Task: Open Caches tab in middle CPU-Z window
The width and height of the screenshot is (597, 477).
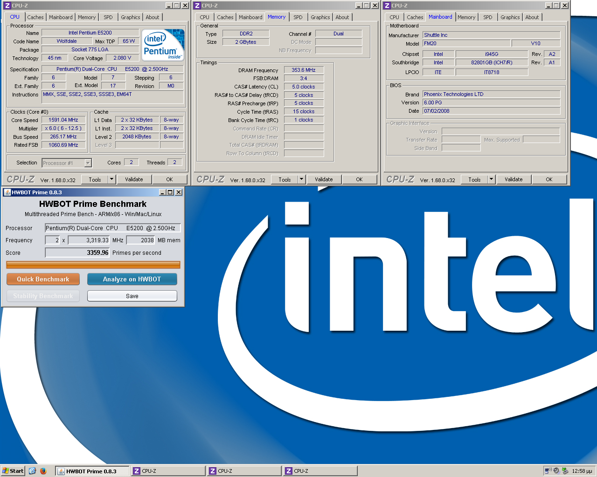Action: click(x=225, y=17)
